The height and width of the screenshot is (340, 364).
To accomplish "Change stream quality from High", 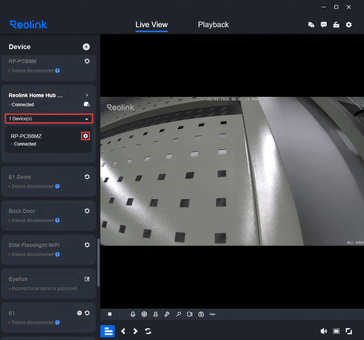I will (212, 314).
